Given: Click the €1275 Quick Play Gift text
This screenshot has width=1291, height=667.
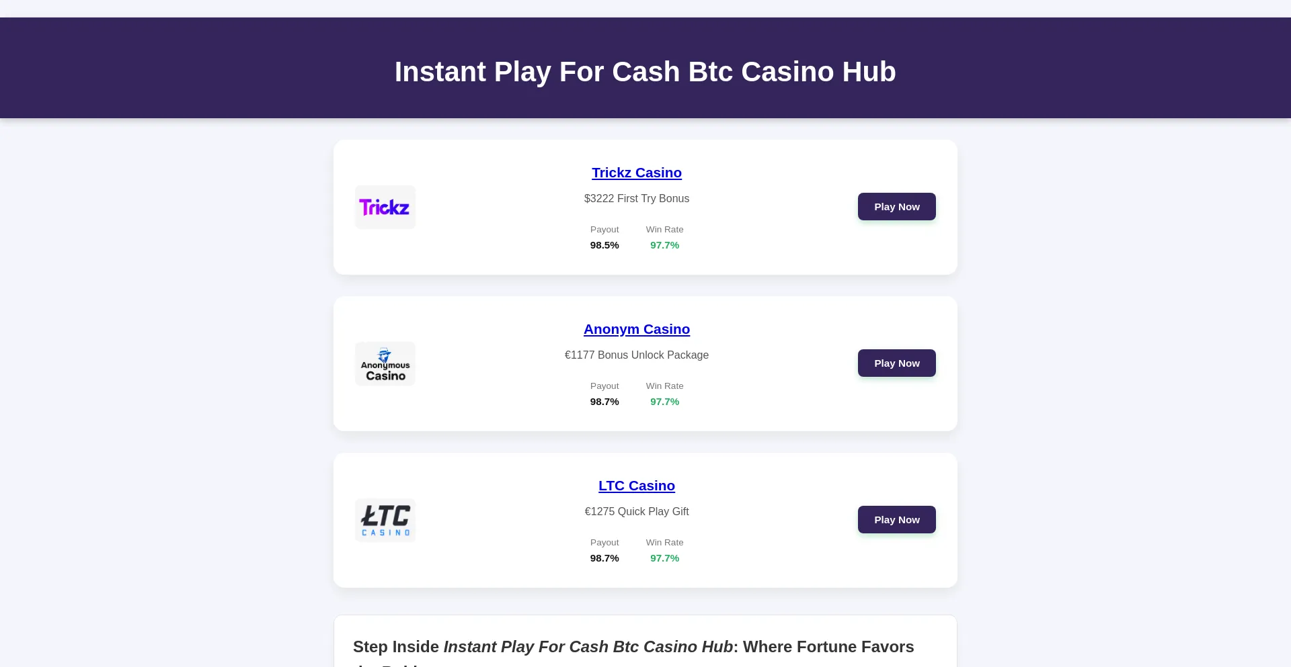Looking at the screenshot, I should click(x=636, y=512).
